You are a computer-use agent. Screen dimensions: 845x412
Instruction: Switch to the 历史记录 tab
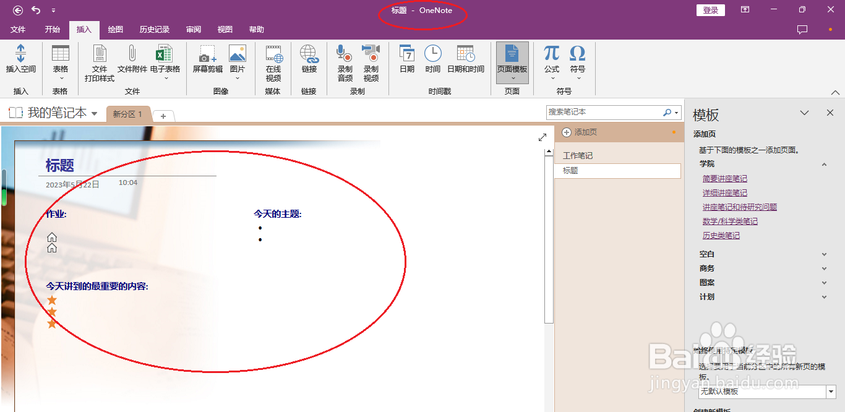pos(155,30)
